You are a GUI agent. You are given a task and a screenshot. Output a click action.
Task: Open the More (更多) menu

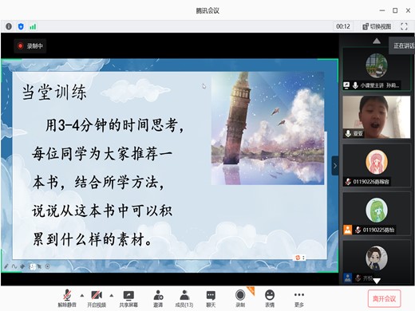coord(299,298)
